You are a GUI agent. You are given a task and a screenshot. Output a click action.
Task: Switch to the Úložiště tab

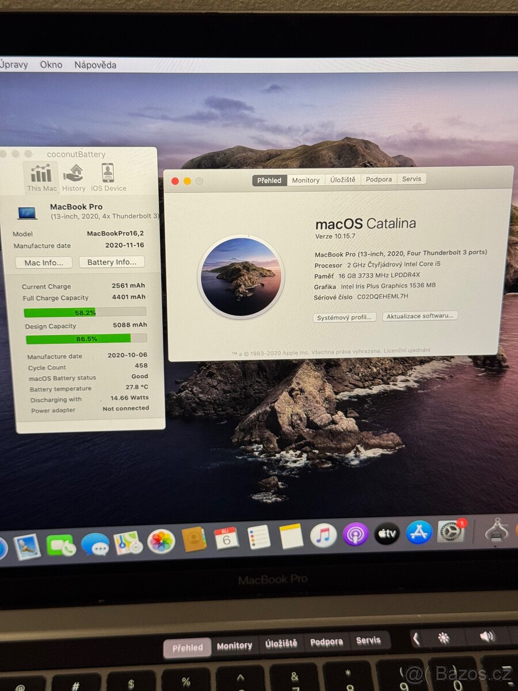point(343,180)
